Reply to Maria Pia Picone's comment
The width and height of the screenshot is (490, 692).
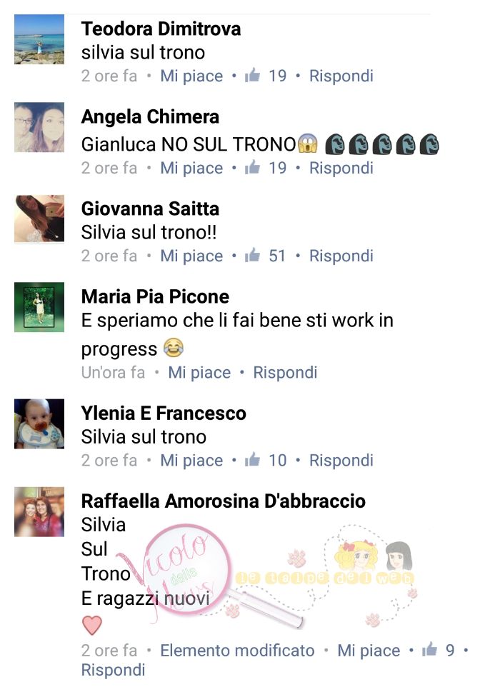point(285,373)
